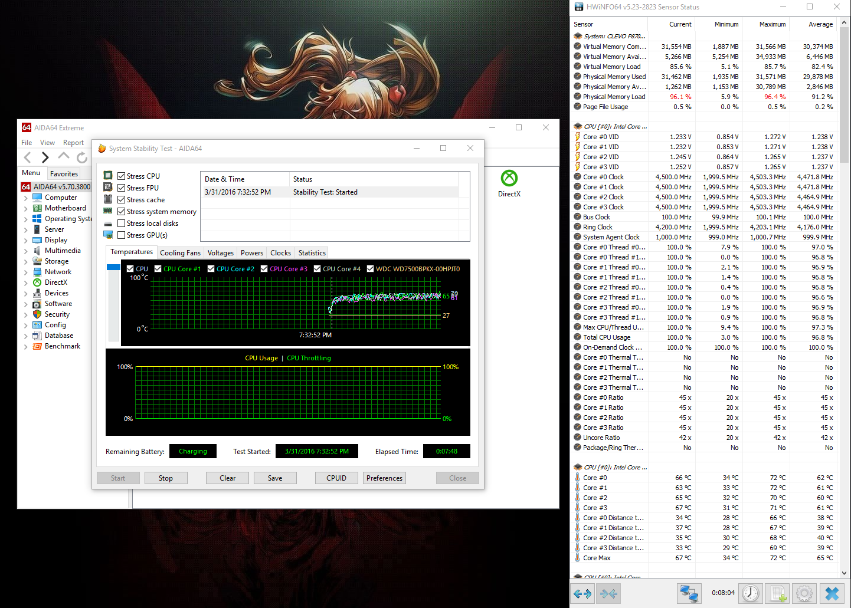Expand the Display tree node
The image size is (851, 608).
[x=26, y=241]
